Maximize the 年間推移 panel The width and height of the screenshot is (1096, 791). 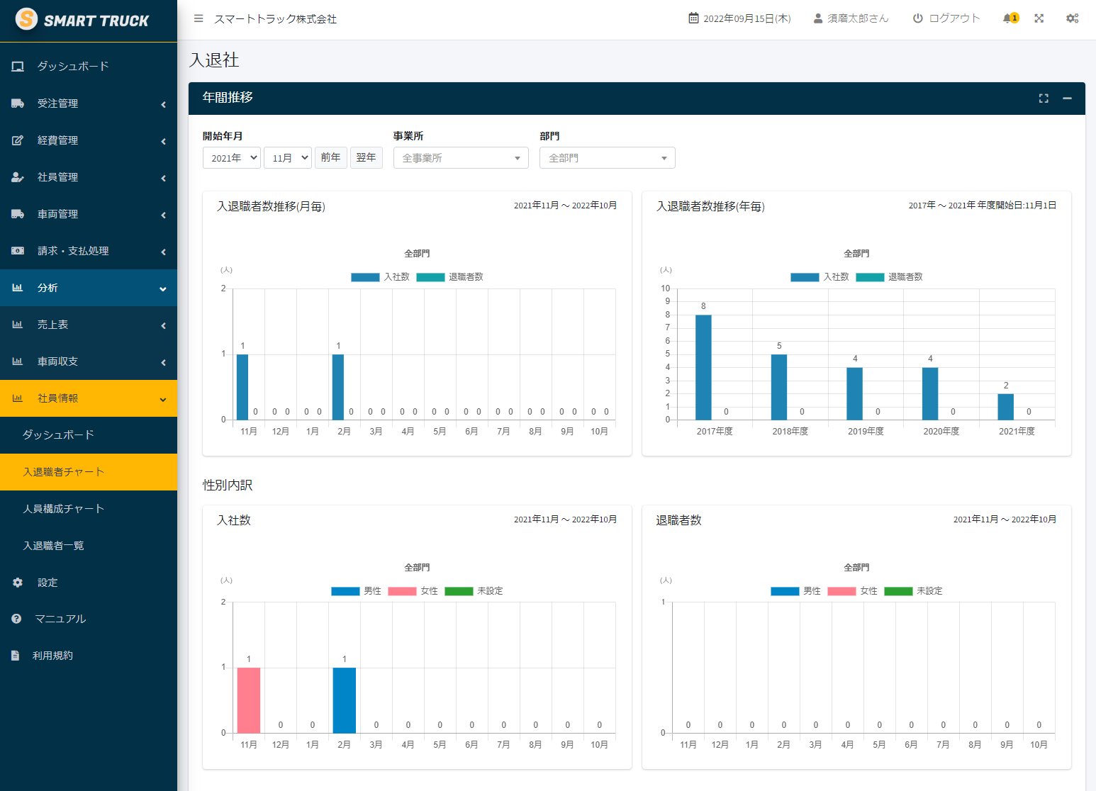click(1044, 99)
